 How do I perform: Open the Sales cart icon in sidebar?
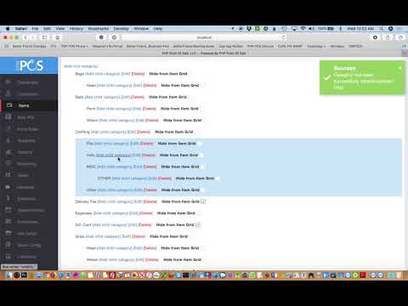pos(8,175)
